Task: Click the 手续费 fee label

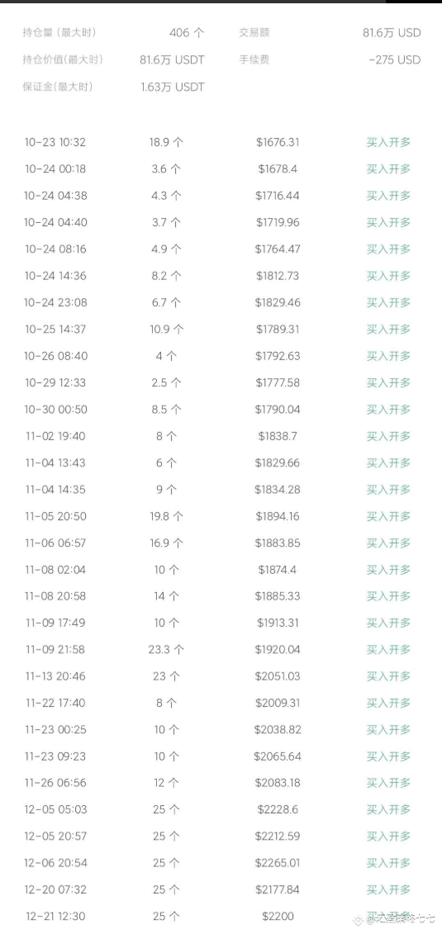Action: pos(254,60)
